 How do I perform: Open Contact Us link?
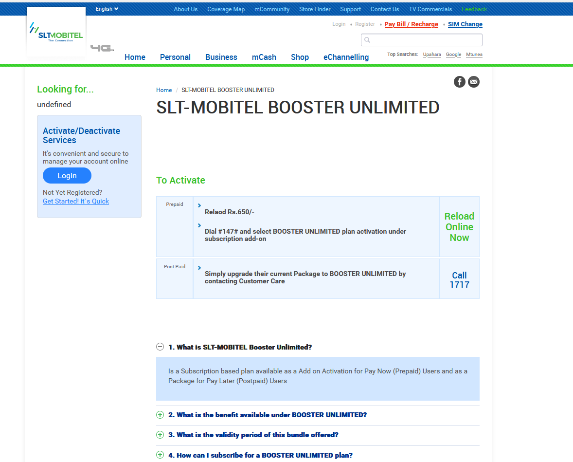click(384, 9)
